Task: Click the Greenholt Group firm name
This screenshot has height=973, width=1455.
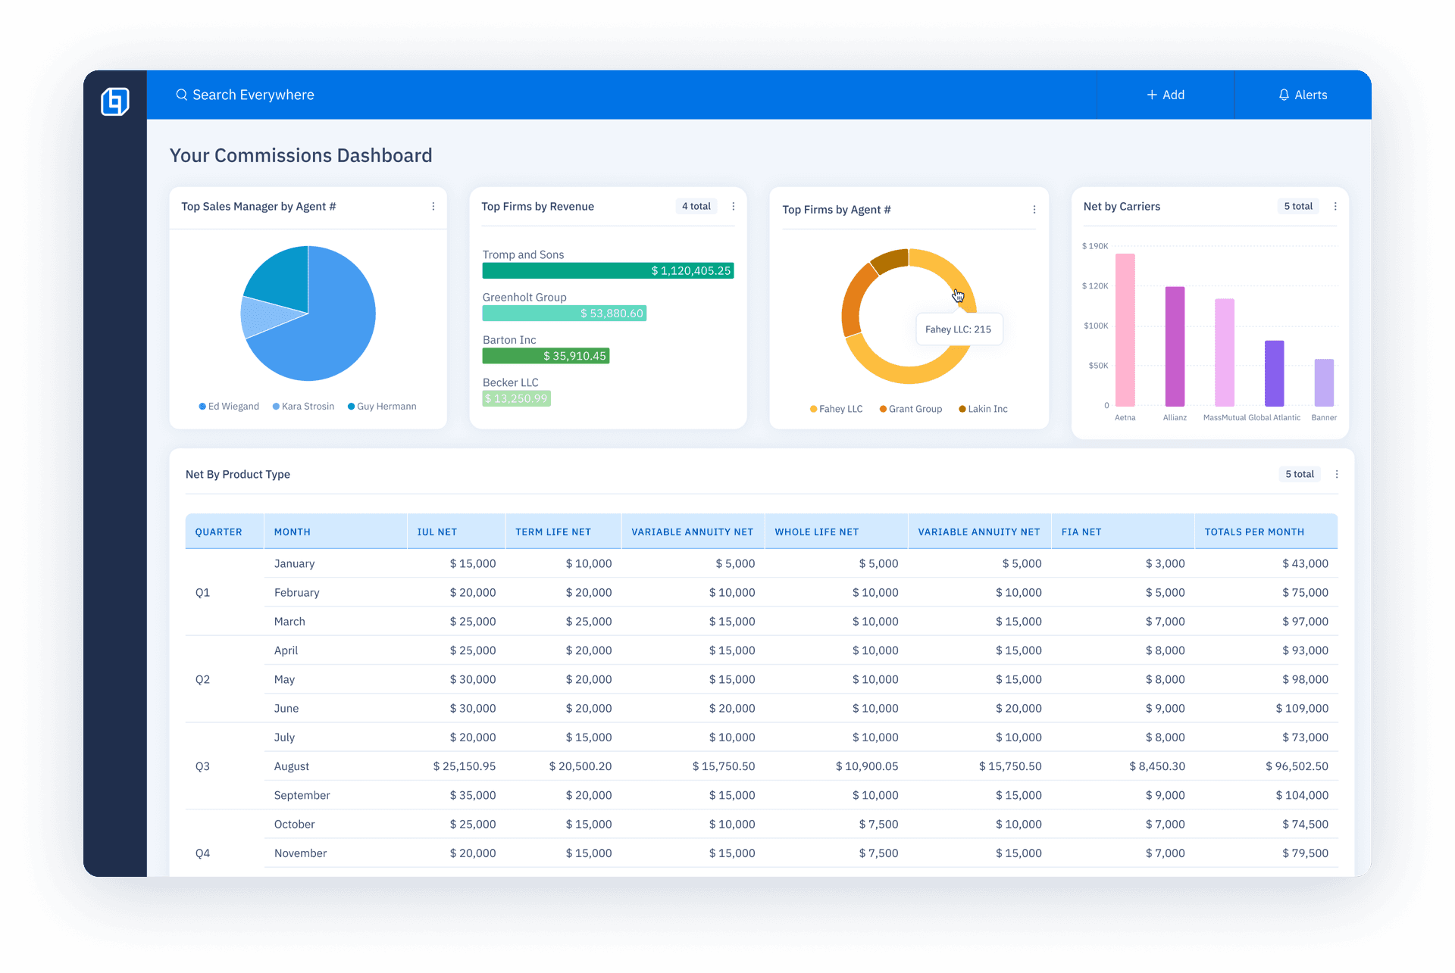Action: 524,297
